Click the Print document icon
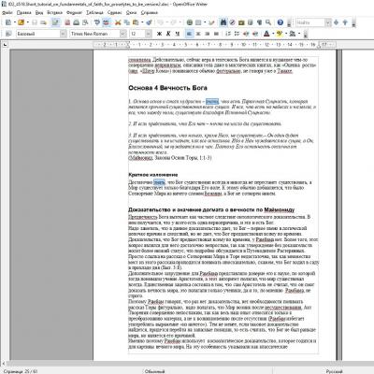 76,22
